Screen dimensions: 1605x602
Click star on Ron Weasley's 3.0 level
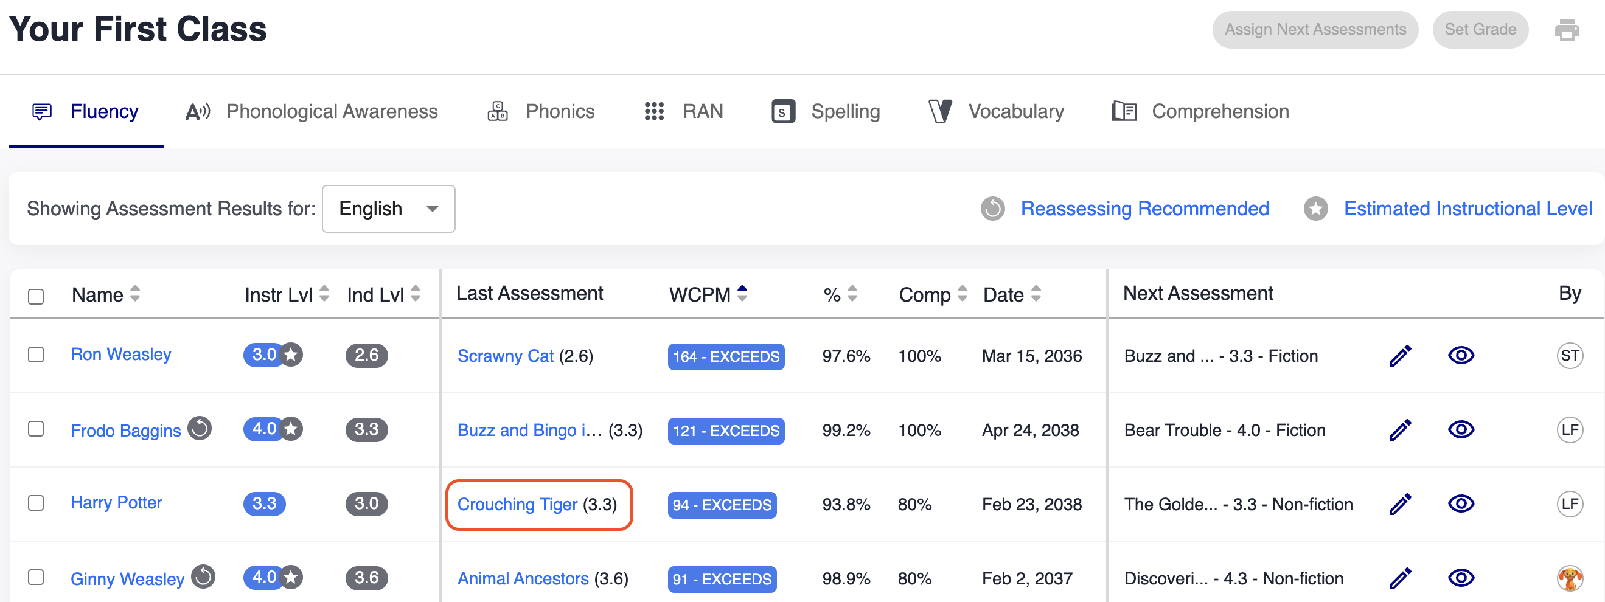291,355
